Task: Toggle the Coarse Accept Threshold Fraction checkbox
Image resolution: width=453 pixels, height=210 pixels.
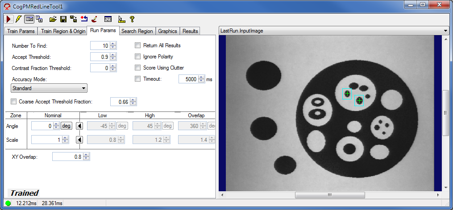Action: click(13, 102)
